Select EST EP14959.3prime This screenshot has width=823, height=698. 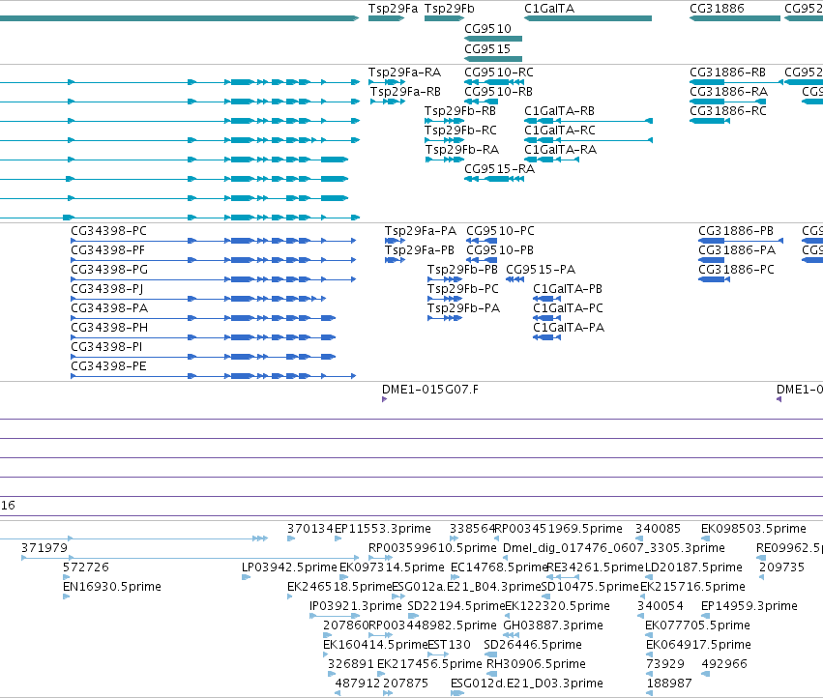tap(749, 606)
